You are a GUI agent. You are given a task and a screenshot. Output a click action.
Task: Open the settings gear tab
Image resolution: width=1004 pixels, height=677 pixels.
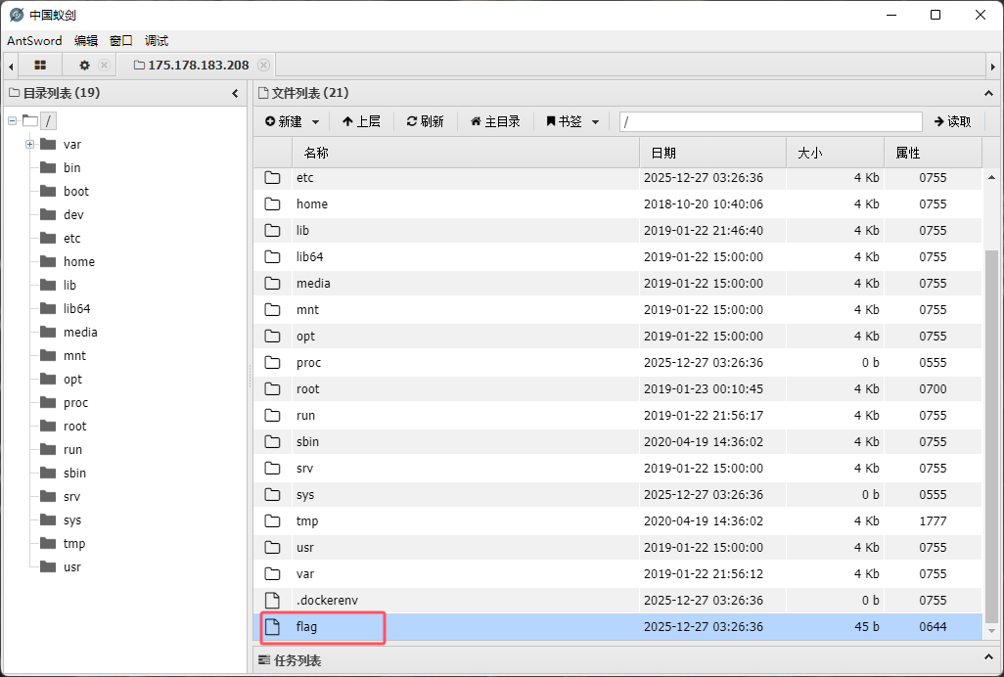pos(84,66)
